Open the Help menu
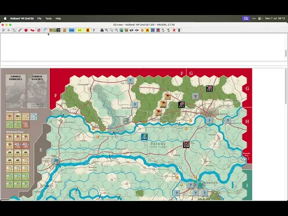The width and height of the screenshot is (288, 216). (58, 19)
